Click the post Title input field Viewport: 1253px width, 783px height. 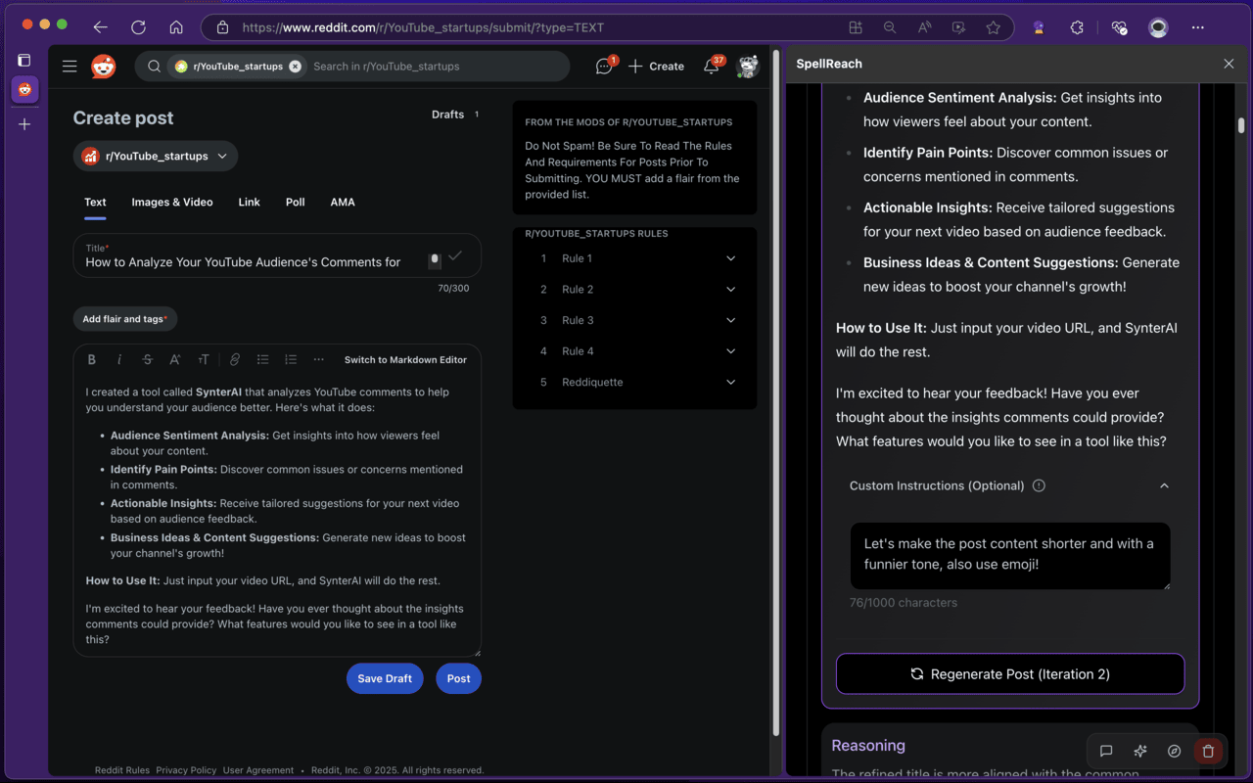(x=277, y=255)
